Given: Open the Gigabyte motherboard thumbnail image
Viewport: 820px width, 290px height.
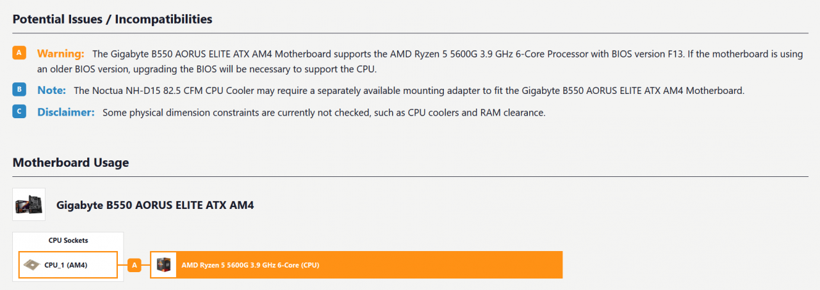Looking at the screenshot, I should pos(29,204).
